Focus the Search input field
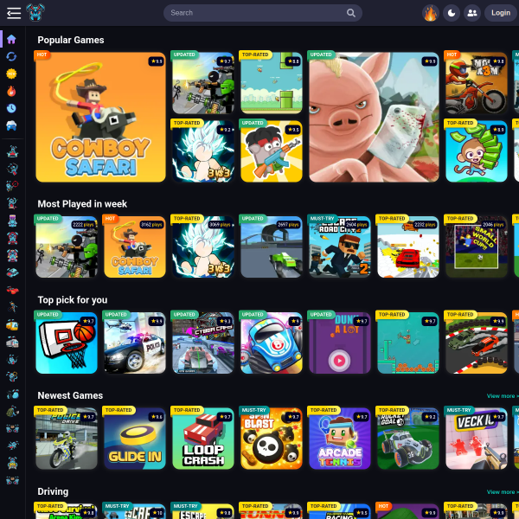Screen dimensions: 519x519 pyautogui.click(x=255, y=13)
